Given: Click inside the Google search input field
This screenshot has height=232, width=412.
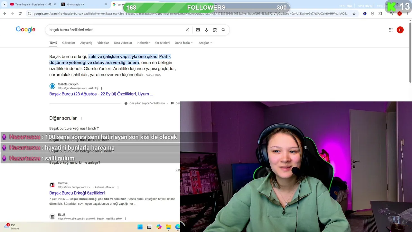Looking at the screenshot, I should (x=116, y=30).
